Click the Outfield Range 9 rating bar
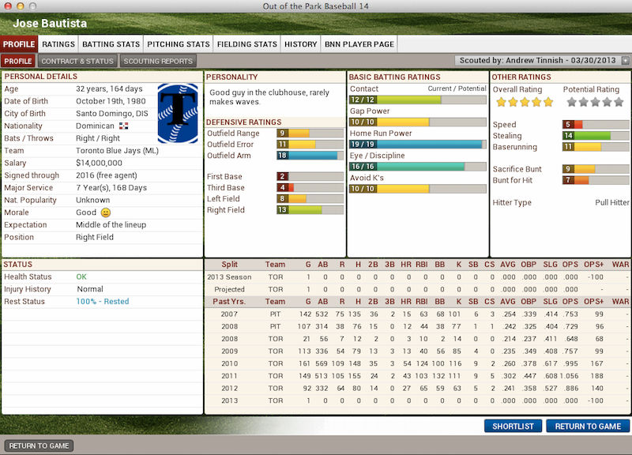Screen dimensions: 632x455 coord(310,133)
